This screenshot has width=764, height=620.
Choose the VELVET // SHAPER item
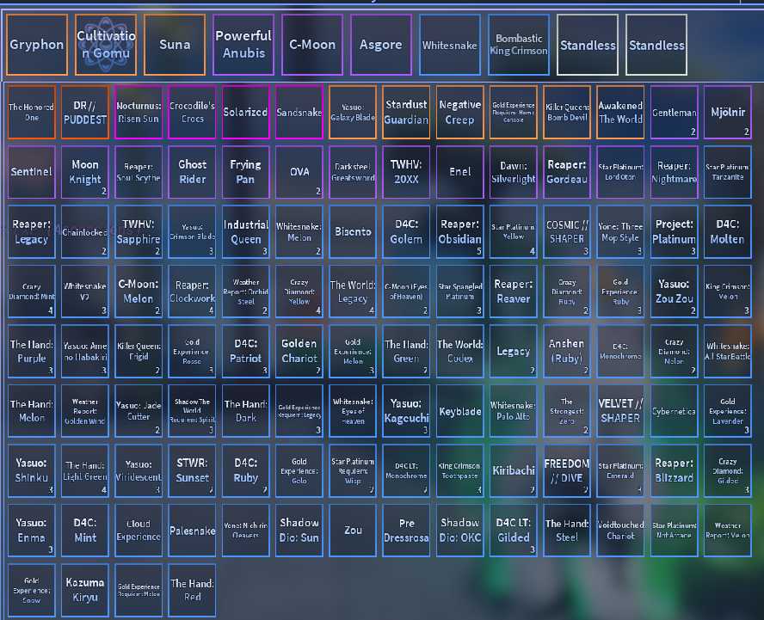620,411
